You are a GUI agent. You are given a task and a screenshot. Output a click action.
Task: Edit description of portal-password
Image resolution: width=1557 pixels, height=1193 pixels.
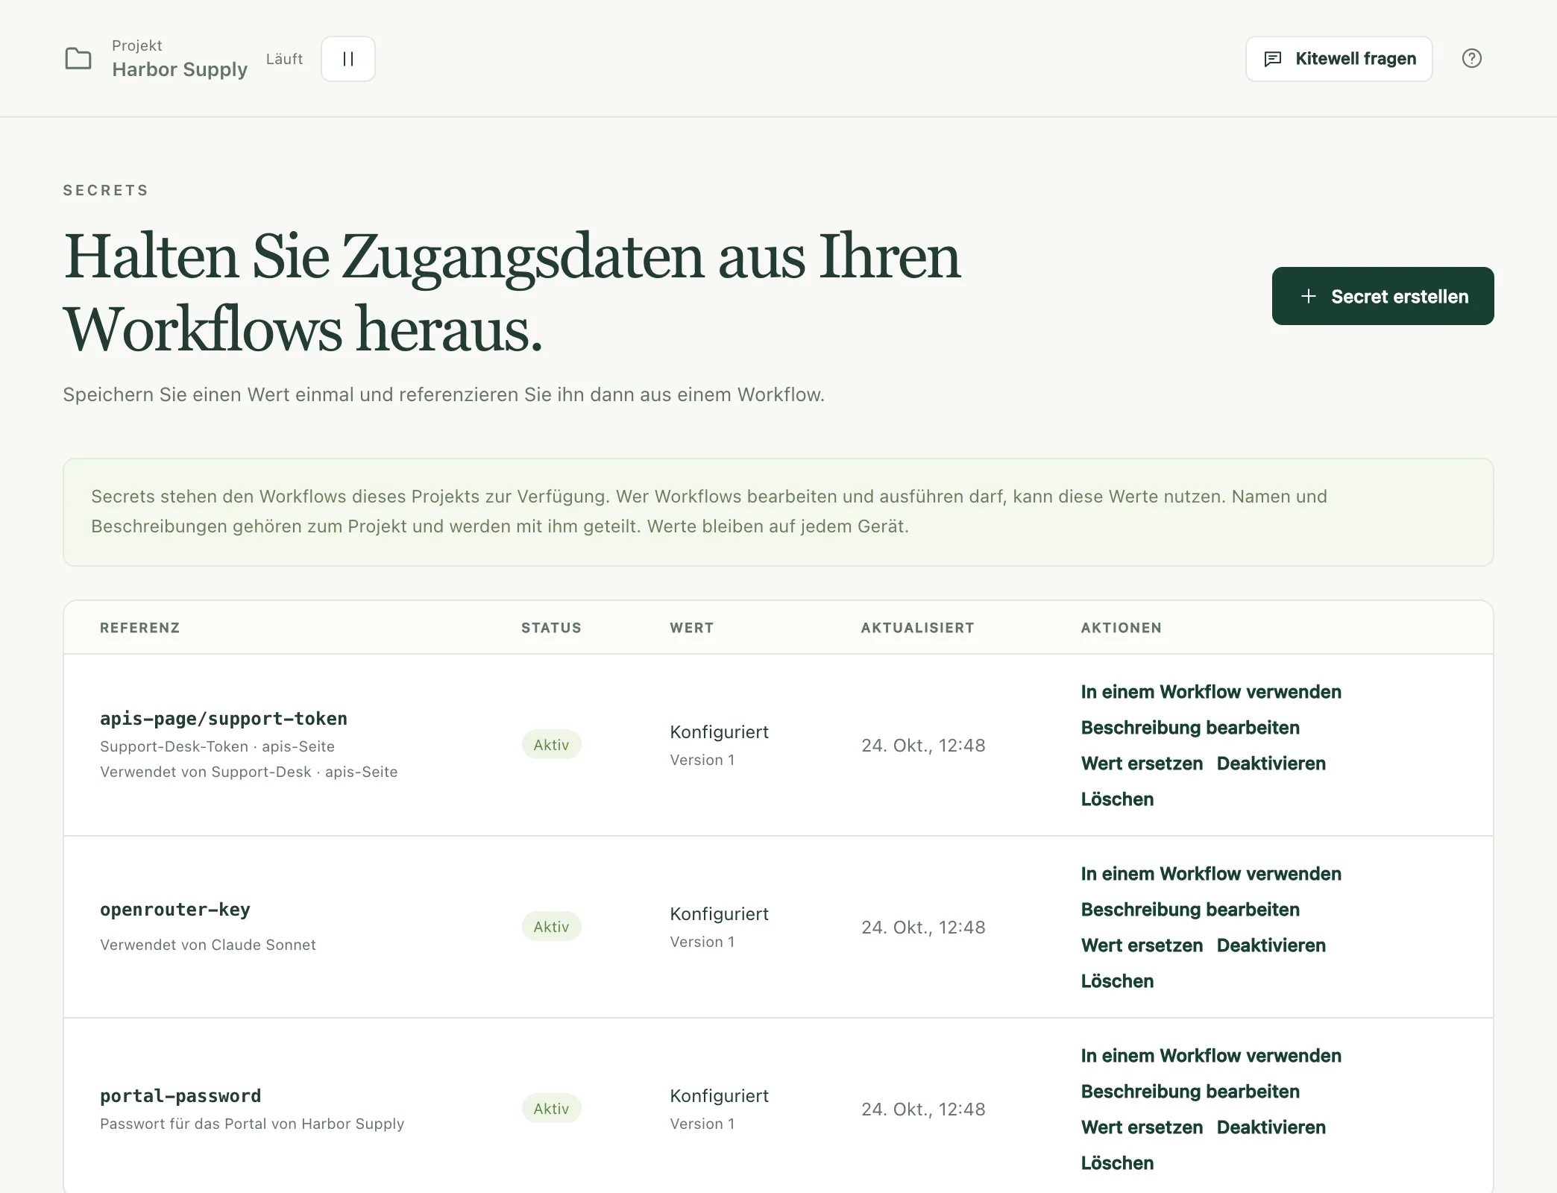[x=1190, y=1092]
